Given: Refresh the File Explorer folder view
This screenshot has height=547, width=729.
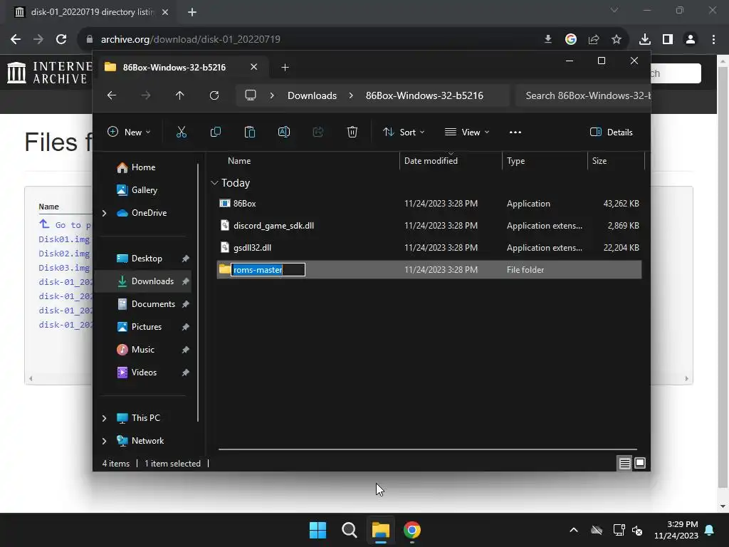Looking at the screenshot, I should pos(214,95).
